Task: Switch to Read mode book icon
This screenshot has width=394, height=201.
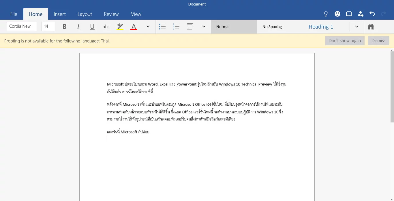Action: (x=349, y=14)
